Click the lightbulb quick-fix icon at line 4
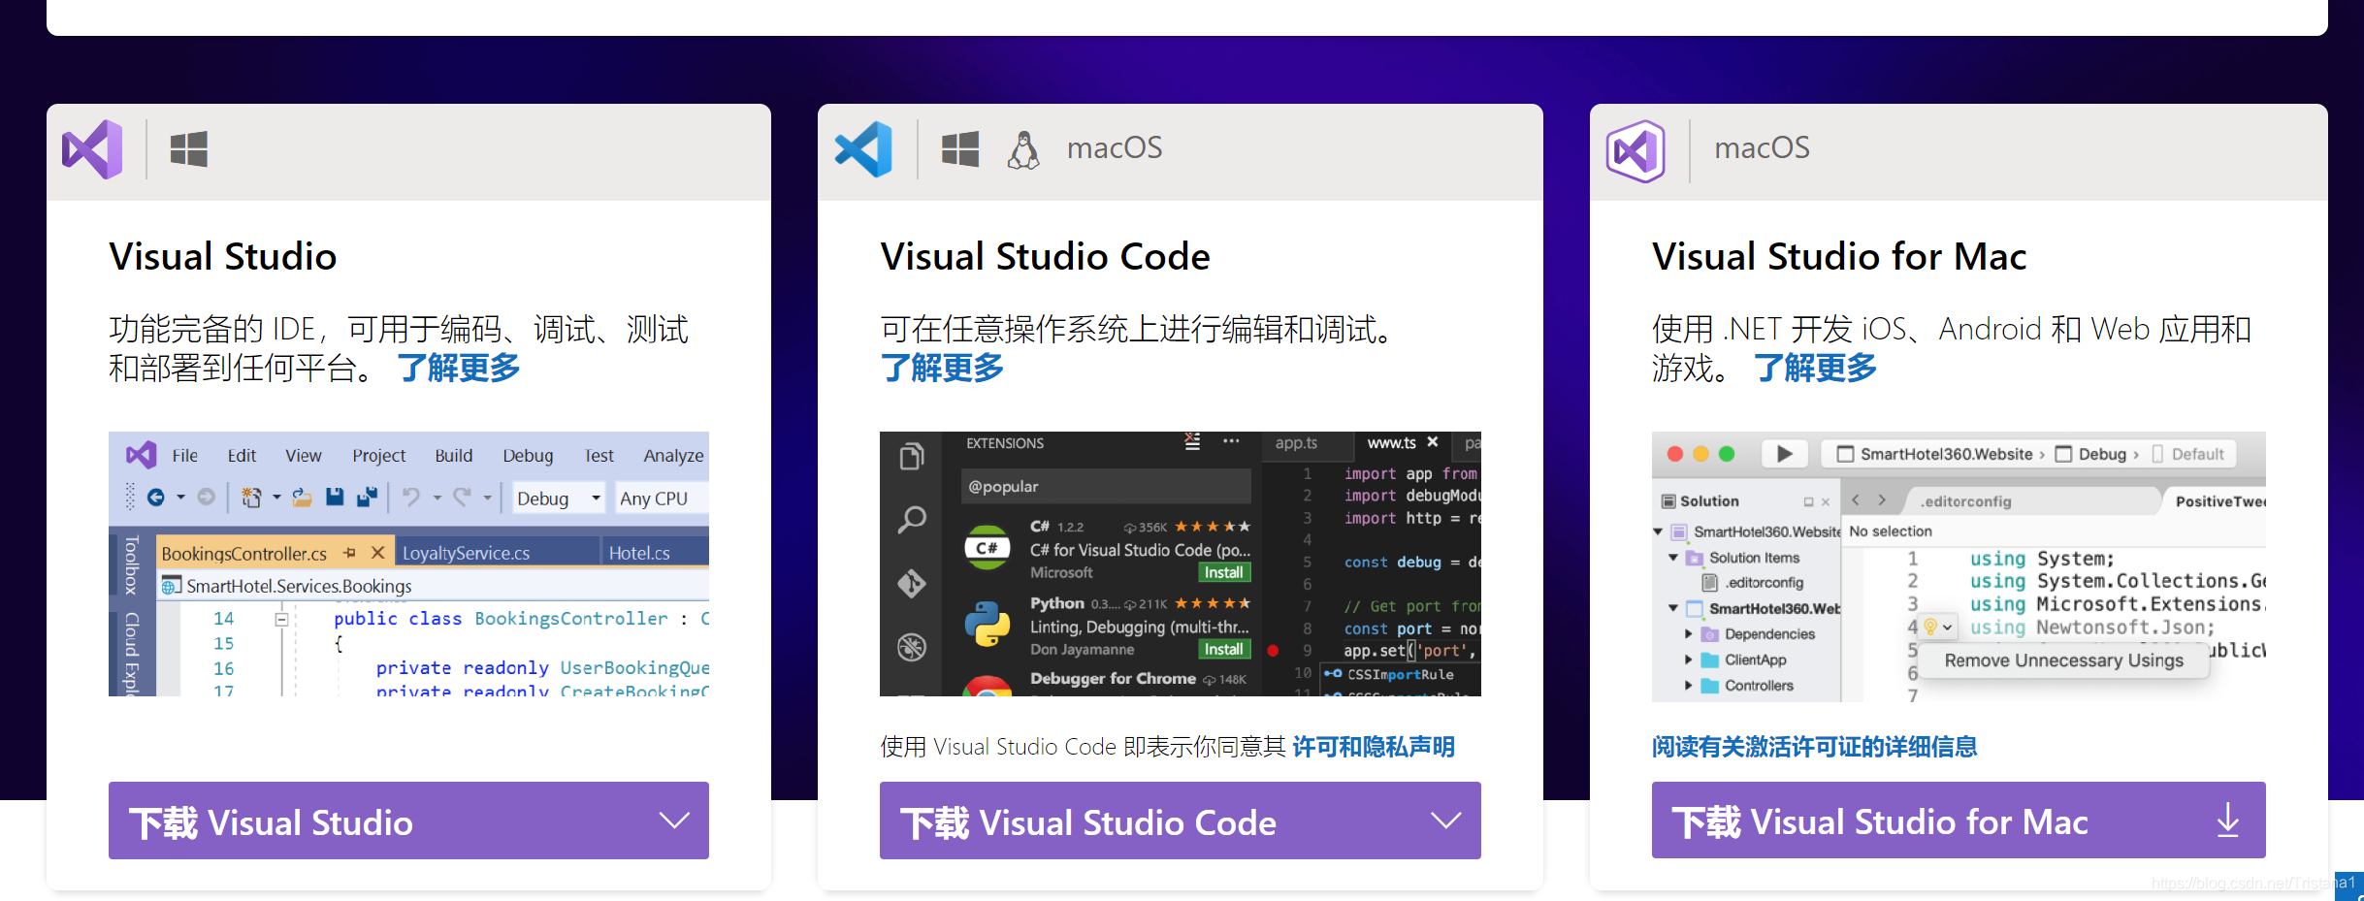The width and height of the screenshot is (2364, 901). point(1930,627)
